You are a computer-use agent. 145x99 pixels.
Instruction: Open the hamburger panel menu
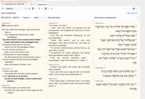3,8
